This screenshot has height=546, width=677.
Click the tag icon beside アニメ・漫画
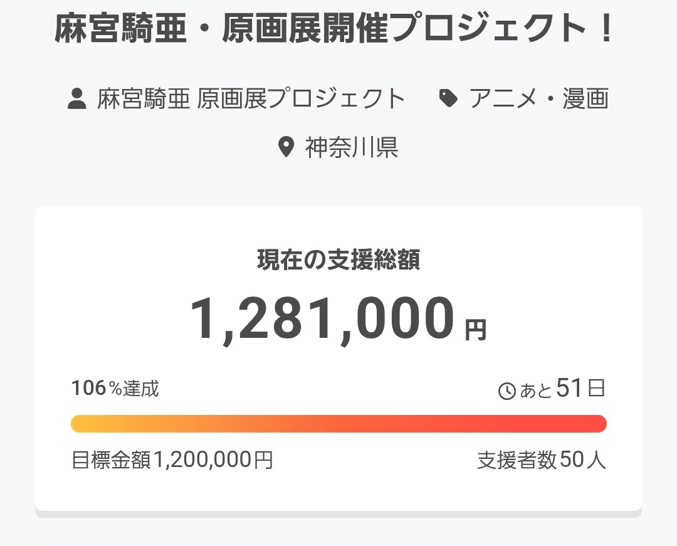point(449,98)
